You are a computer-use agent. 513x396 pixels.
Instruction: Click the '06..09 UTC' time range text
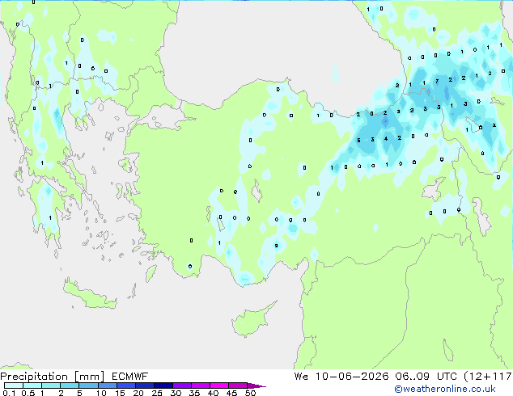(x=426, y=377)
